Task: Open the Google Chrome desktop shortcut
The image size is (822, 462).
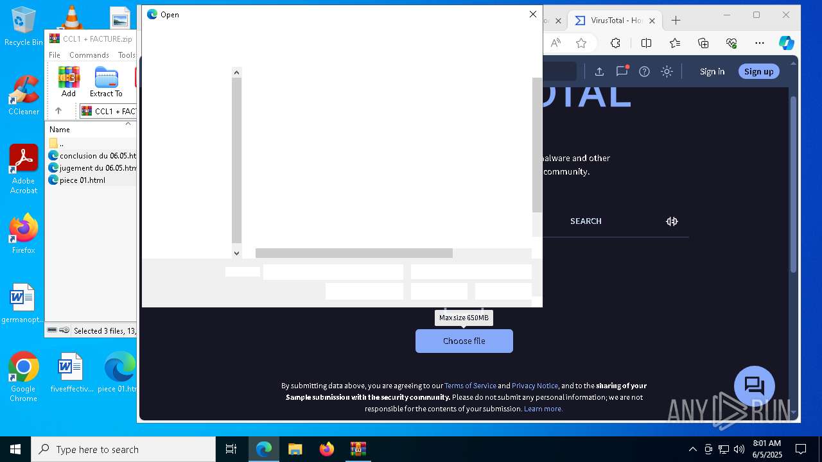Action: tap(23, 377)
